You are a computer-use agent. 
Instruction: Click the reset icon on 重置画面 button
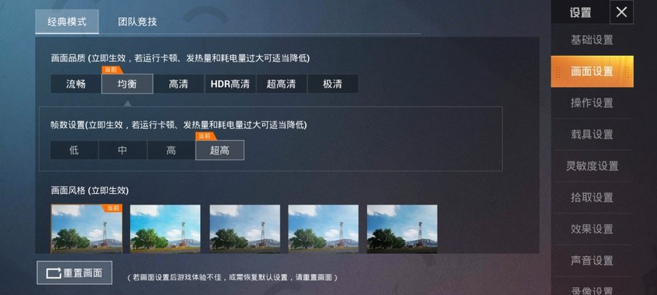coord(53,273)
